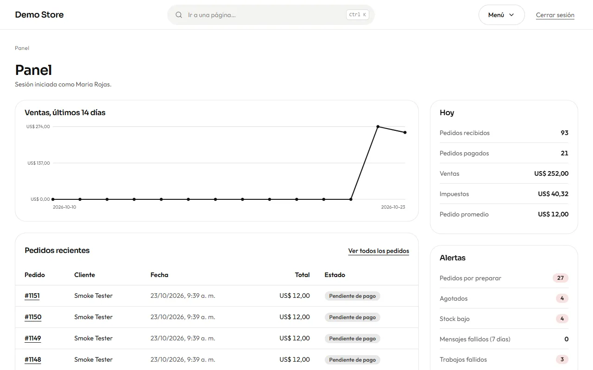The image size is (593, 370).
Task: Open order #1149
Action: click(x=33, y=338)
